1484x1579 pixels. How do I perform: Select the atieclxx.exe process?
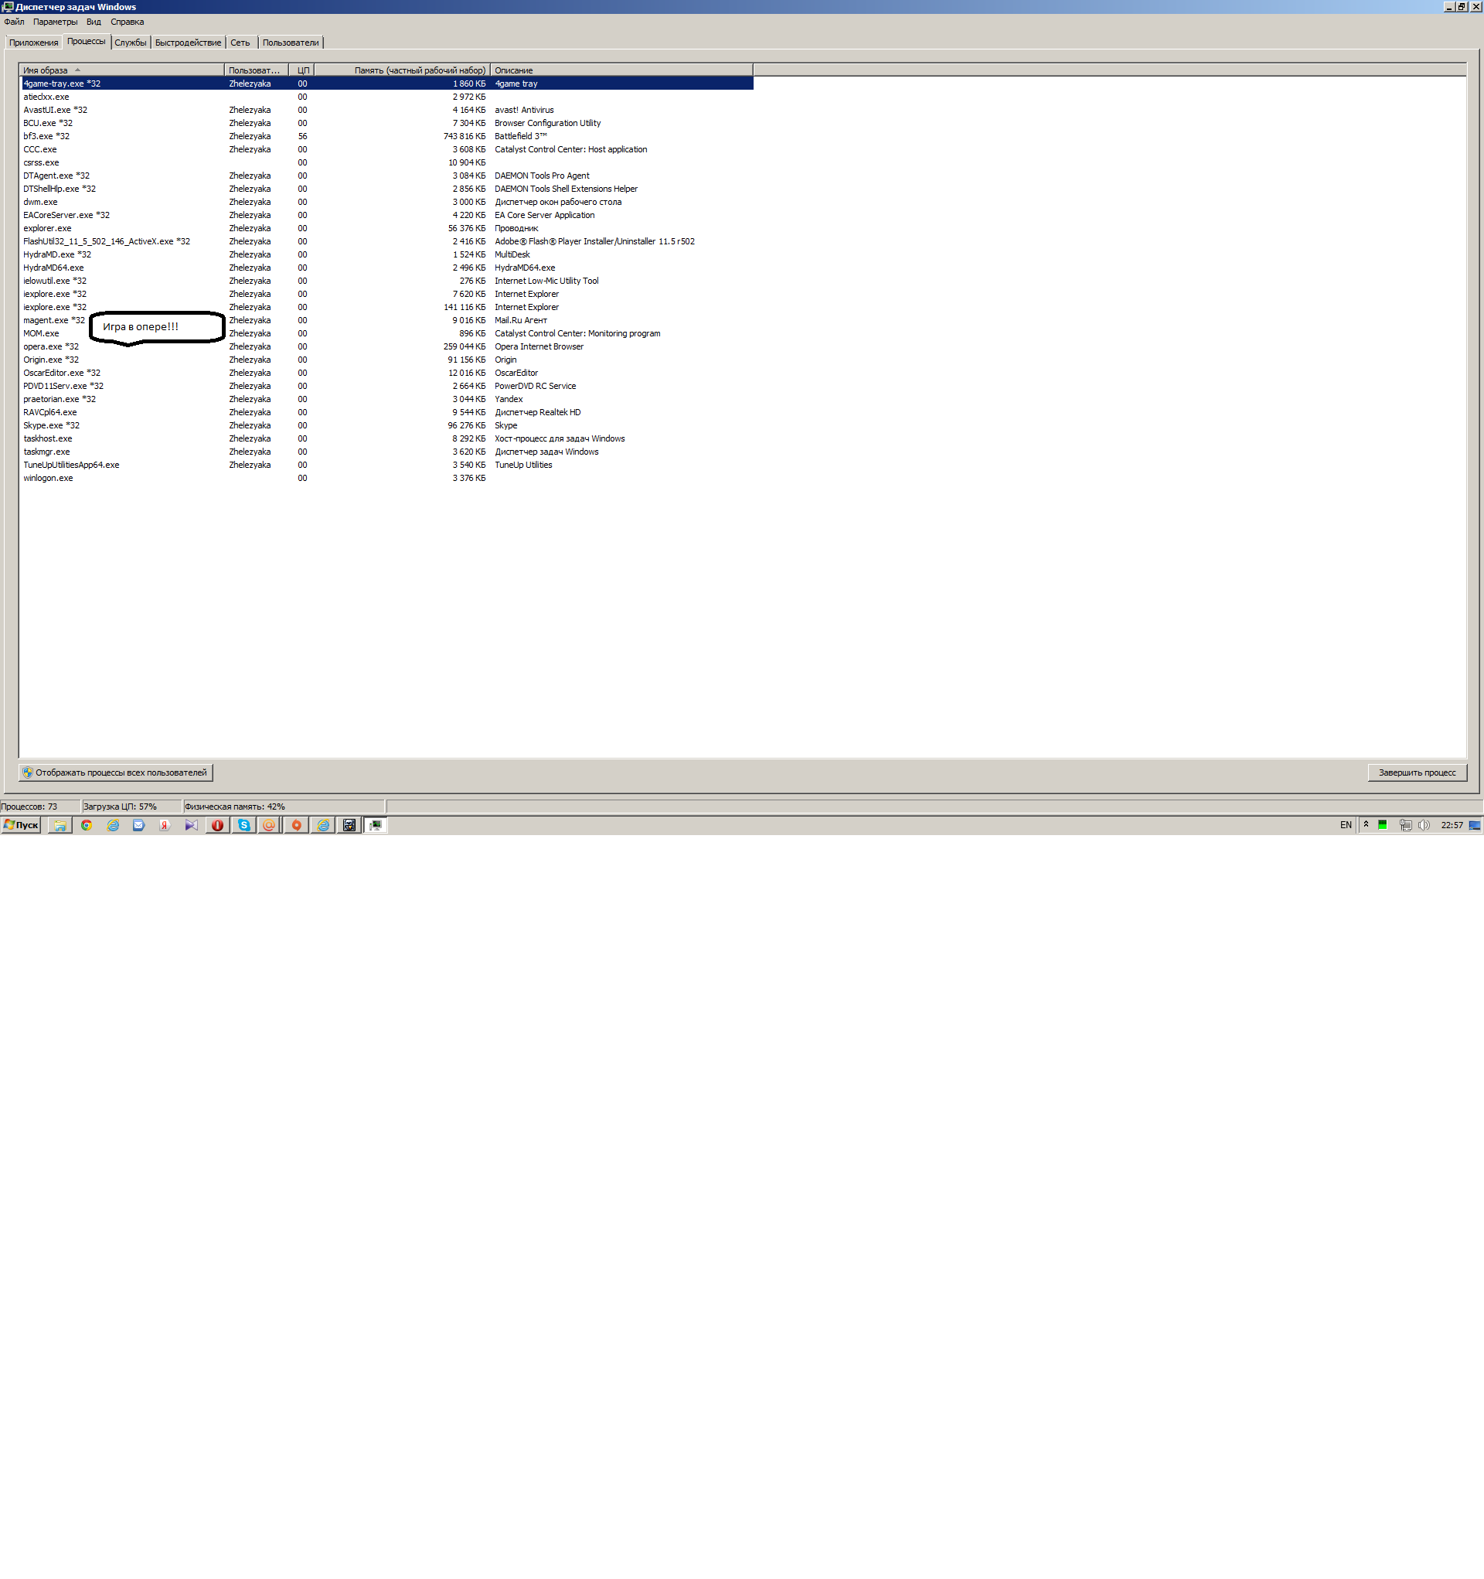[x=386, y=97]
